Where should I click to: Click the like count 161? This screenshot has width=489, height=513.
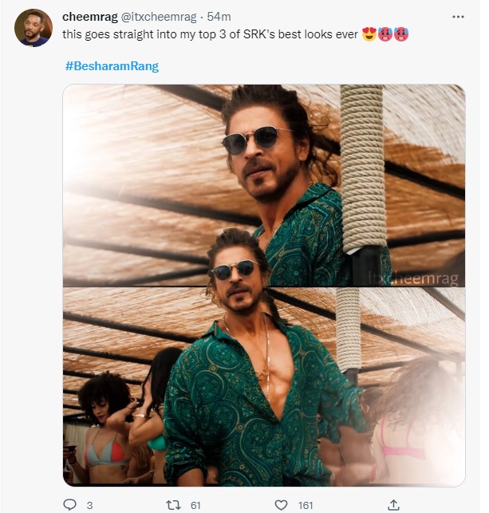tap(306, 504)
